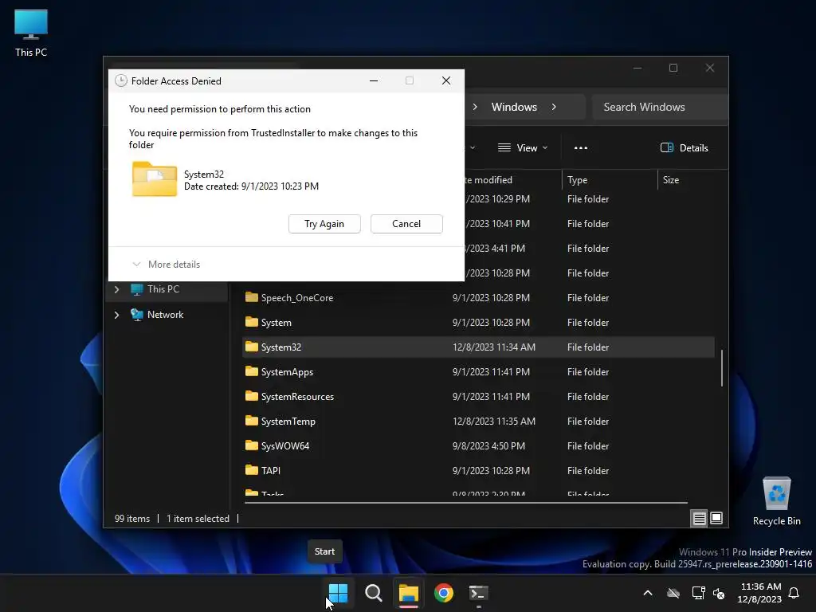This screenshot has height=612, width=816.
Task: Click the Details pane button
Action: click(x=684, y=147)
